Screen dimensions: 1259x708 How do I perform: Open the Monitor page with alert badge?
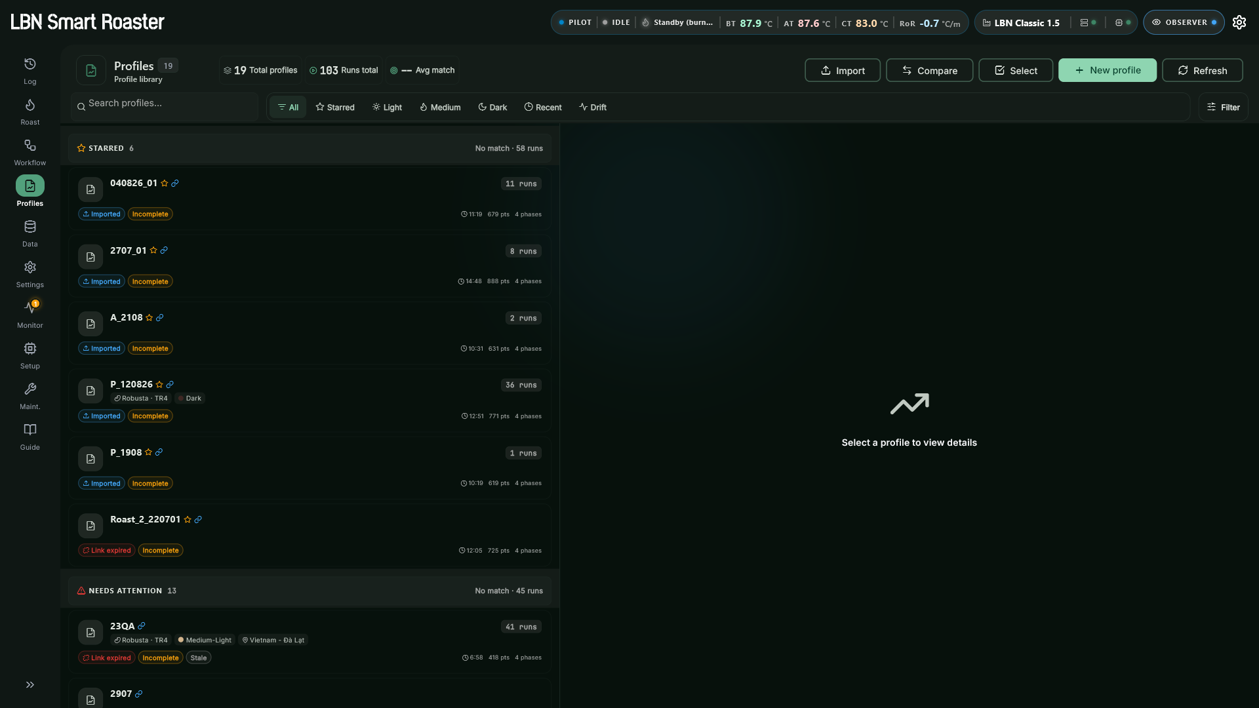pos(30,315)
